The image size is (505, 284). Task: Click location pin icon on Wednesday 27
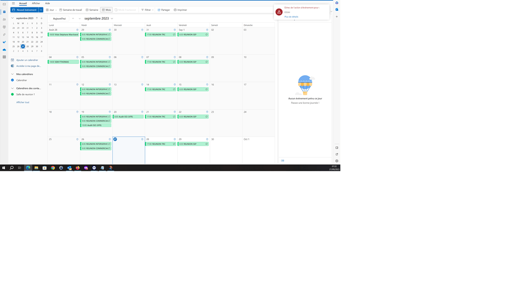[142, 139]
